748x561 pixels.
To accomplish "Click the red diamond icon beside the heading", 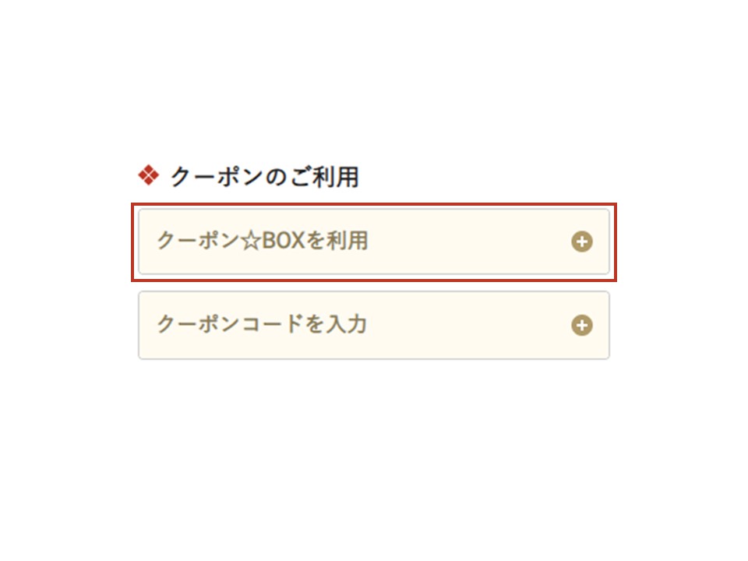I will (148, 177).
